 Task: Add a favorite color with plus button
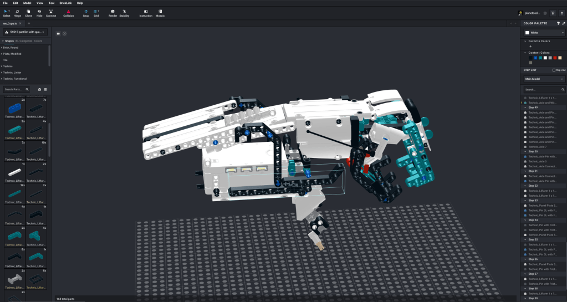click(530, 47)
